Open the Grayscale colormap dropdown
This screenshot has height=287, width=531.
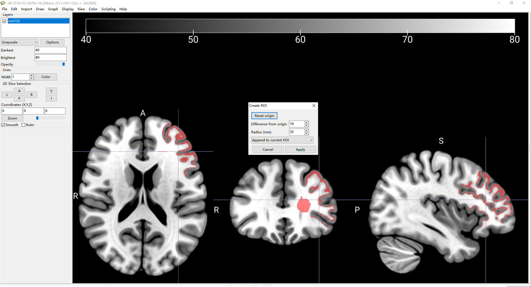click(19, 42)
